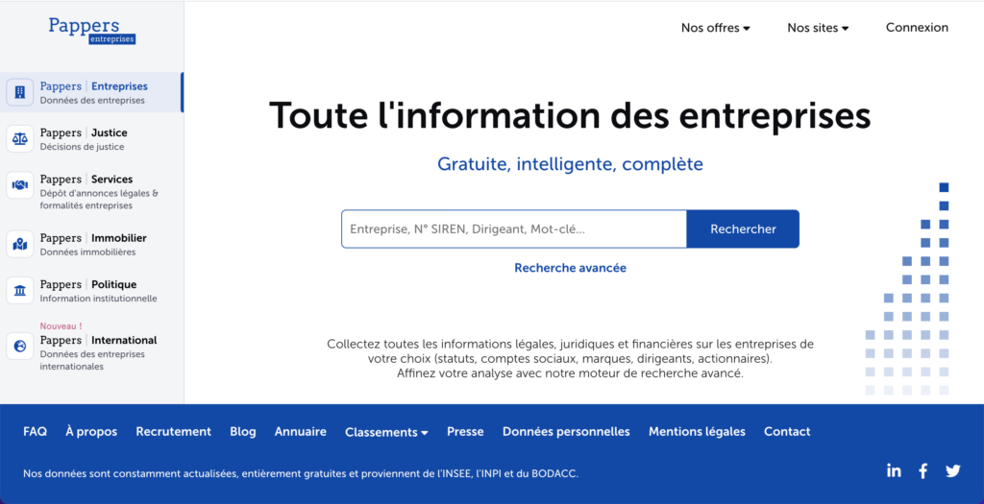Click the Pappers Justice scales icon

[x=20, y=139]
